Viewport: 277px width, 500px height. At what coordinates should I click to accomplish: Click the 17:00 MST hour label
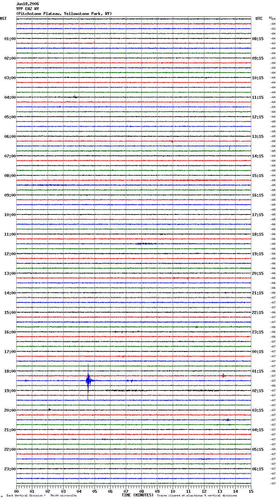coord(10,352)
